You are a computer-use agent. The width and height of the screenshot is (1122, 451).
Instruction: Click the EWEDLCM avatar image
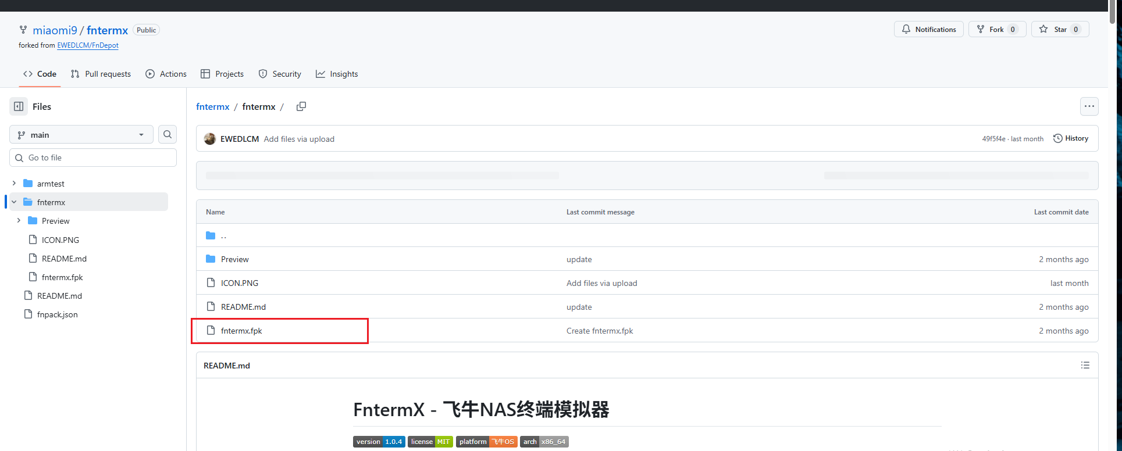pos(210,139)
